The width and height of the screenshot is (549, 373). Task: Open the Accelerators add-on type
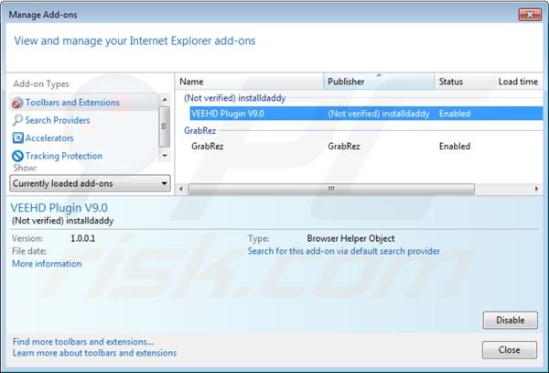tap(49, 138)
